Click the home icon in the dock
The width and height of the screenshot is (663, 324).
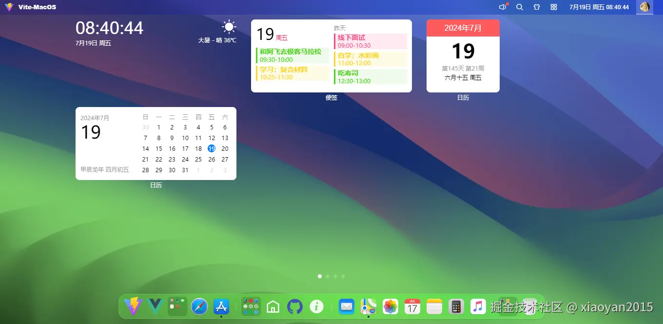[273, 306]
